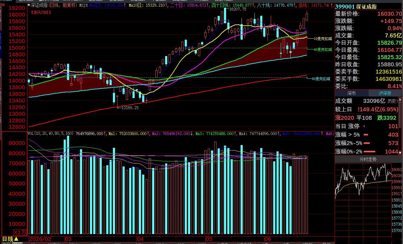
Task: Click the X1万 volume unit label
Action: pyautogui.click(x=20, y=233)
